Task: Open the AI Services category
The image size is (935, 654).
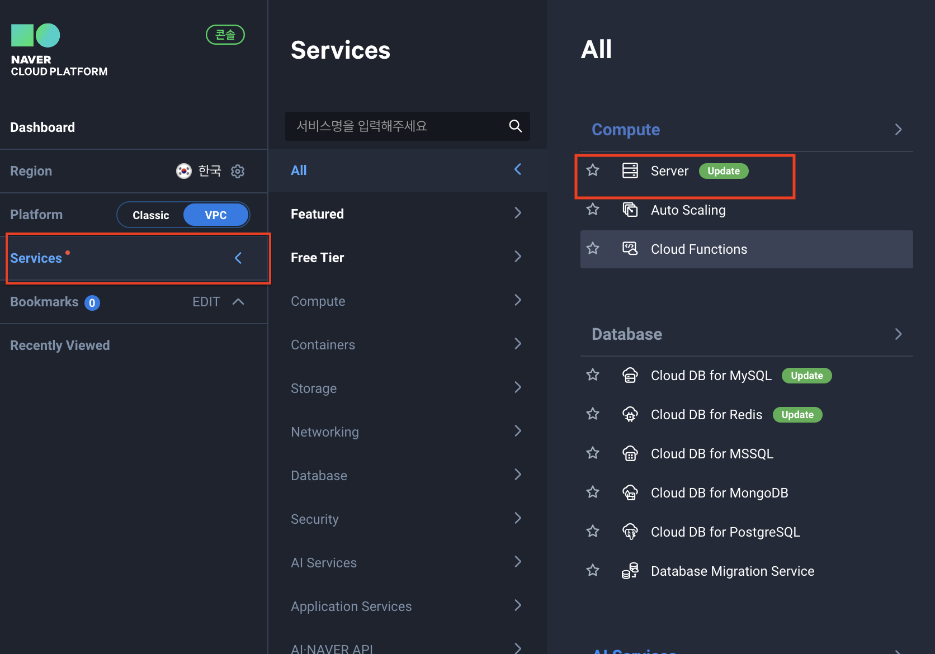Action: (408, 562)
